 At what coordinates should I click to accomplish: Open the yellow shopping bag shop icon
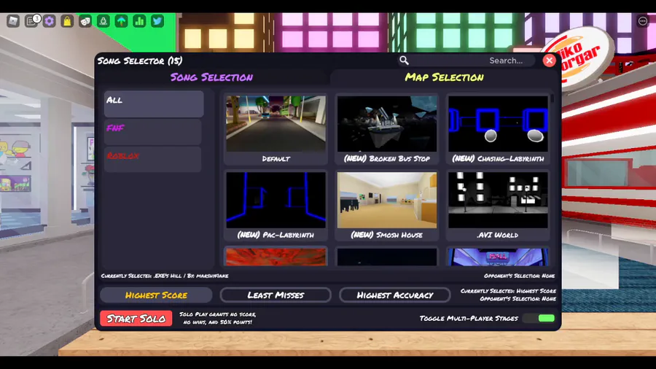tap(67, 21)
